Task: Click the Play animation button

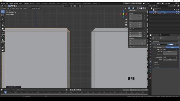Action: point(76,90)
